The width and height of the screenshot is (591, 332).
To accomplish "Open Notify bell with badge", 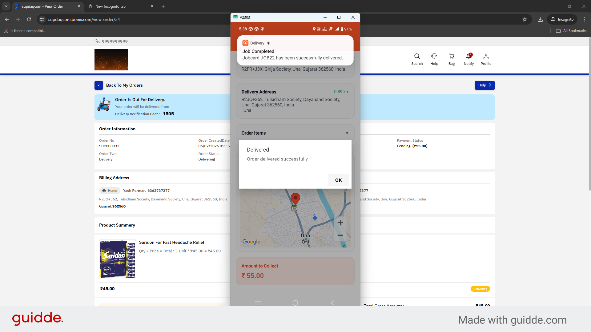I will tap(468, 56).
